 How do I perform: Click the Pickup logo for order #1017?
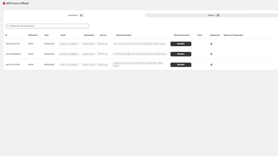pyautogui.click(x=102, y=44)
